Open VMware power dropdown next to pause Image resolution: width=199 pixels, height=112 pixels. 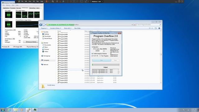point(49,1)
